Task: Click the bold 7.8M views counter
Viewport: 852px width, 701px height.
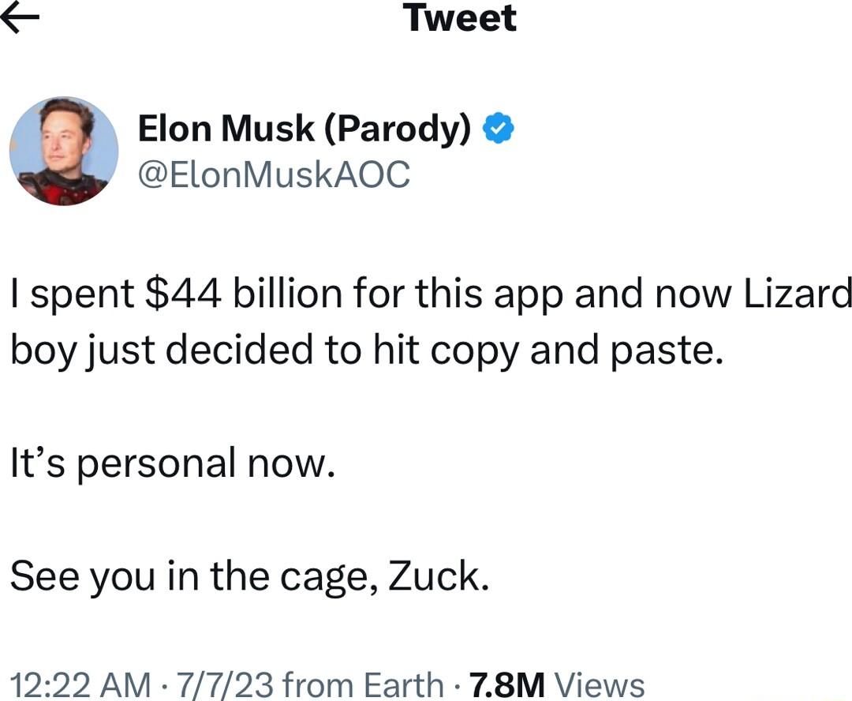Action: click(x=506, y=682)
